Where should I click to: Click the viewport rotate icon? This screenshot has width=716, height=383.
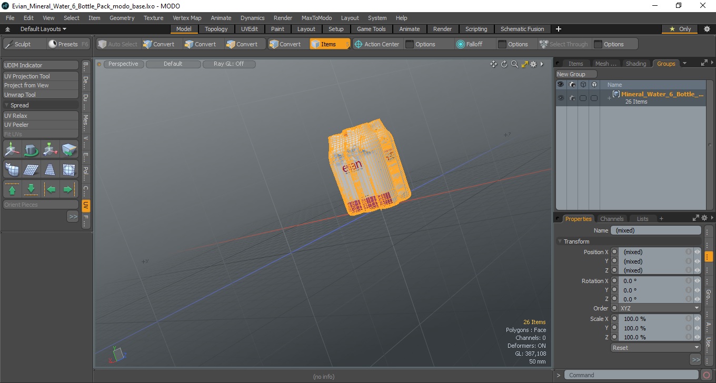coord(504,64)
